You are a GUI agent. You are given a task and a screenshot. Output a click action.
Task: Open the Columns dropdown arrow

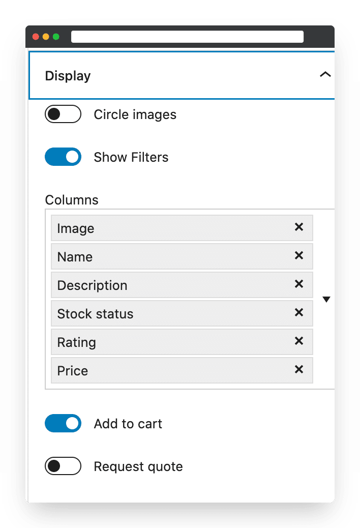[326, 299]
